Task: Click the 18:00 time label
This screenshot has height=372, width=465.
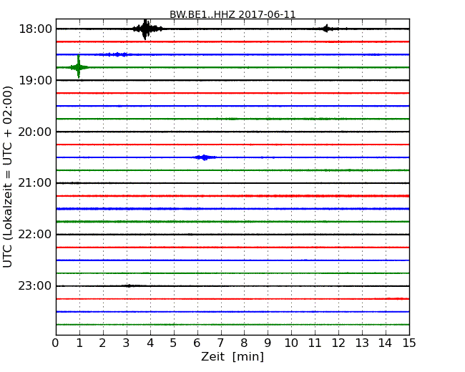Action: coord(35,29)
